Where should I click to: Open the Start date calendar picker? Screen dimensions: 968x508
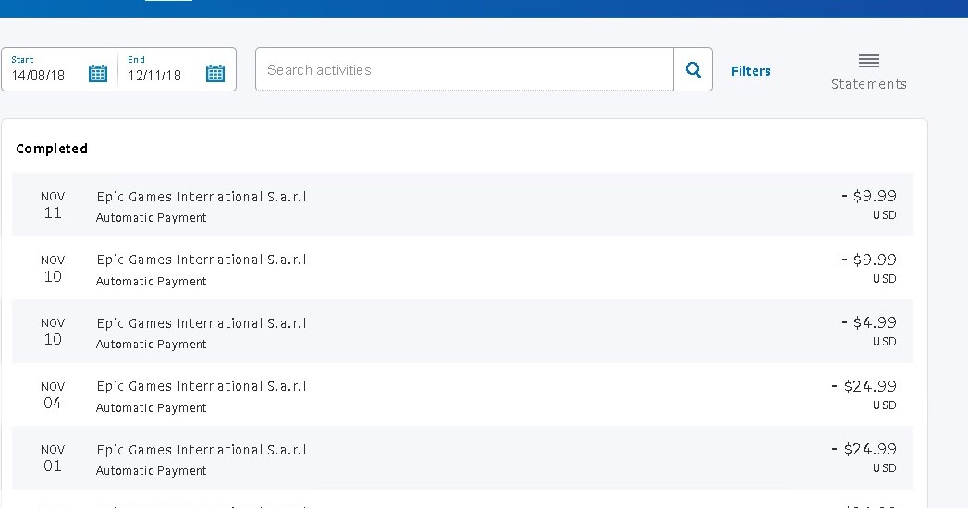pos(98,73)
